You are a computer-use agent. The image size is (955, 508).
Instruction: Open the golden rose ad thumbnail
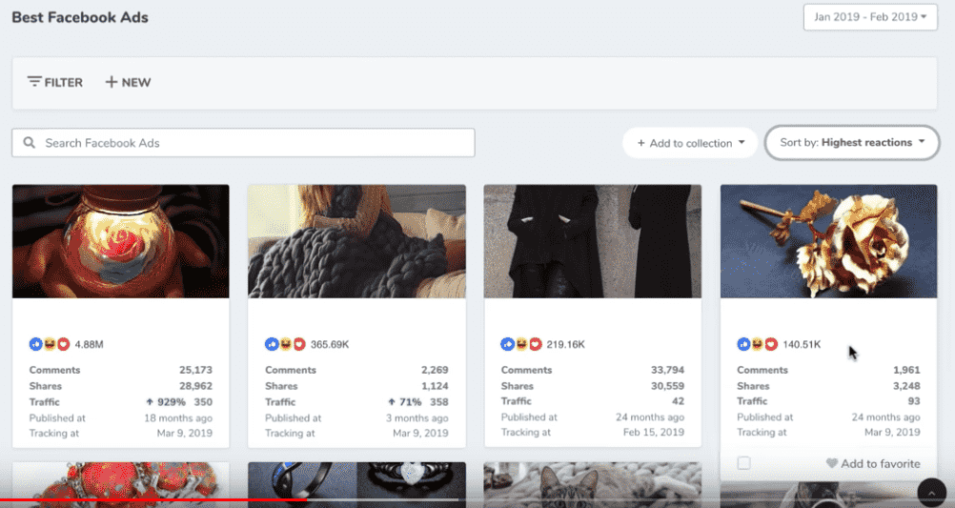click(x=828, y=241)
